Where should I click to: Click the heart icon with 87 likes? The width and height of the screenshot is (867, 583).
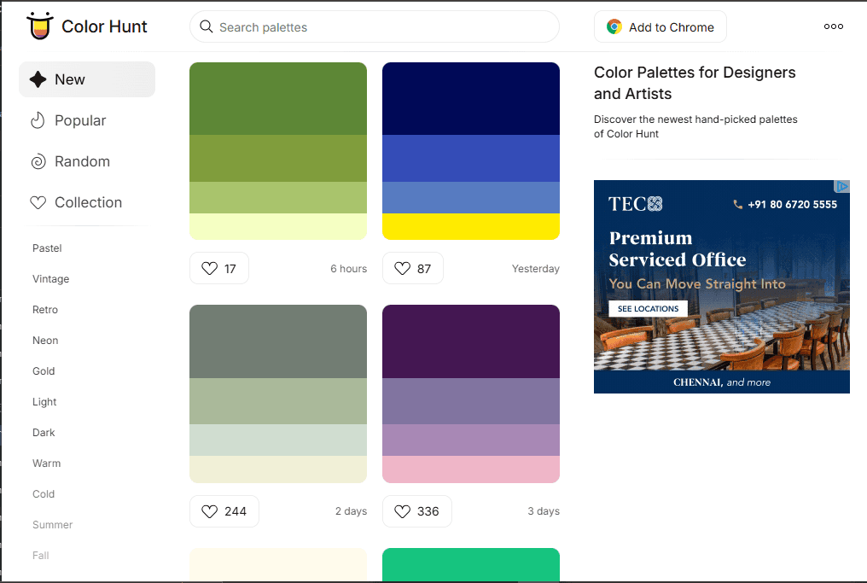tap(402, 268)
